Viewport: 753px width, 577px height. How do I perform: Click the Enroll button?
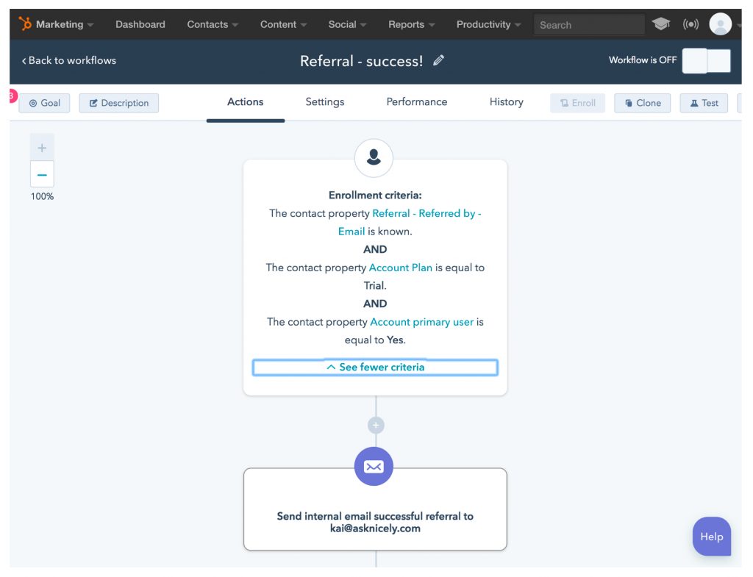[x=578, y=103]
